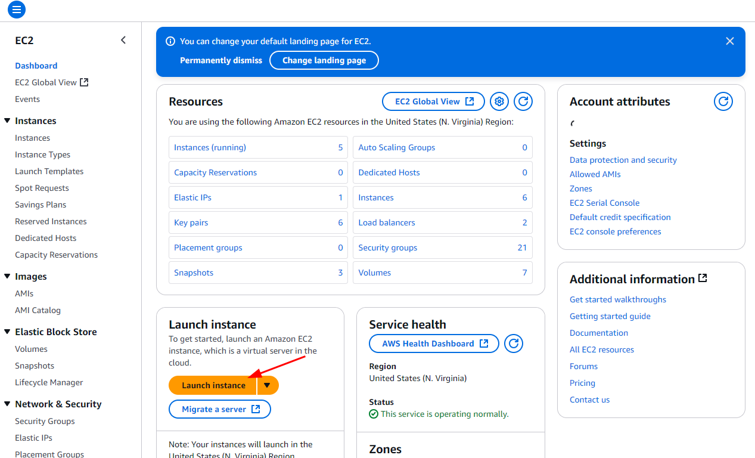Collapse the EC2 sidebar panel
Image resolution: width=755 pixels, height=458 pixels.
[123, 41]
